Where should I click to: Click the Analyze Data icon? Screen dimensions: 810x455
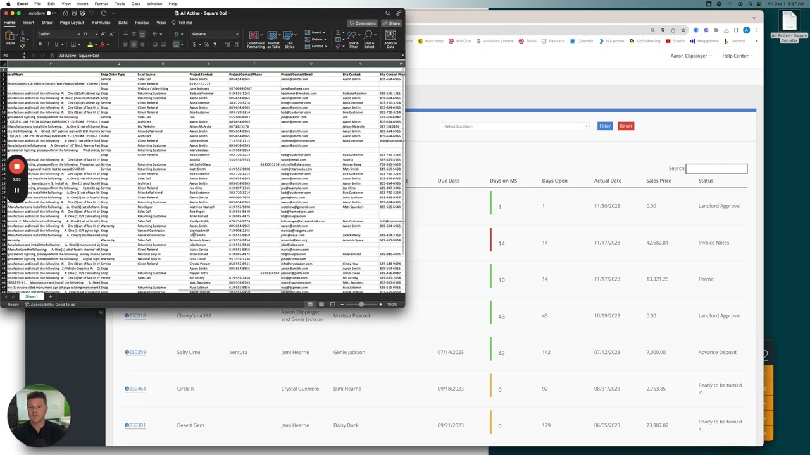coord(390,39)
